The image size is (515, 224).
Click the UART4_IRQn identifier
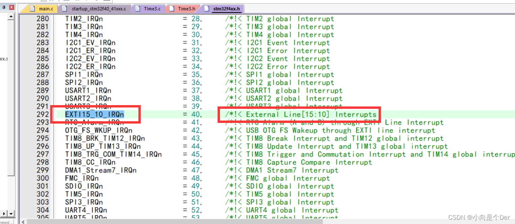[86, 210]
